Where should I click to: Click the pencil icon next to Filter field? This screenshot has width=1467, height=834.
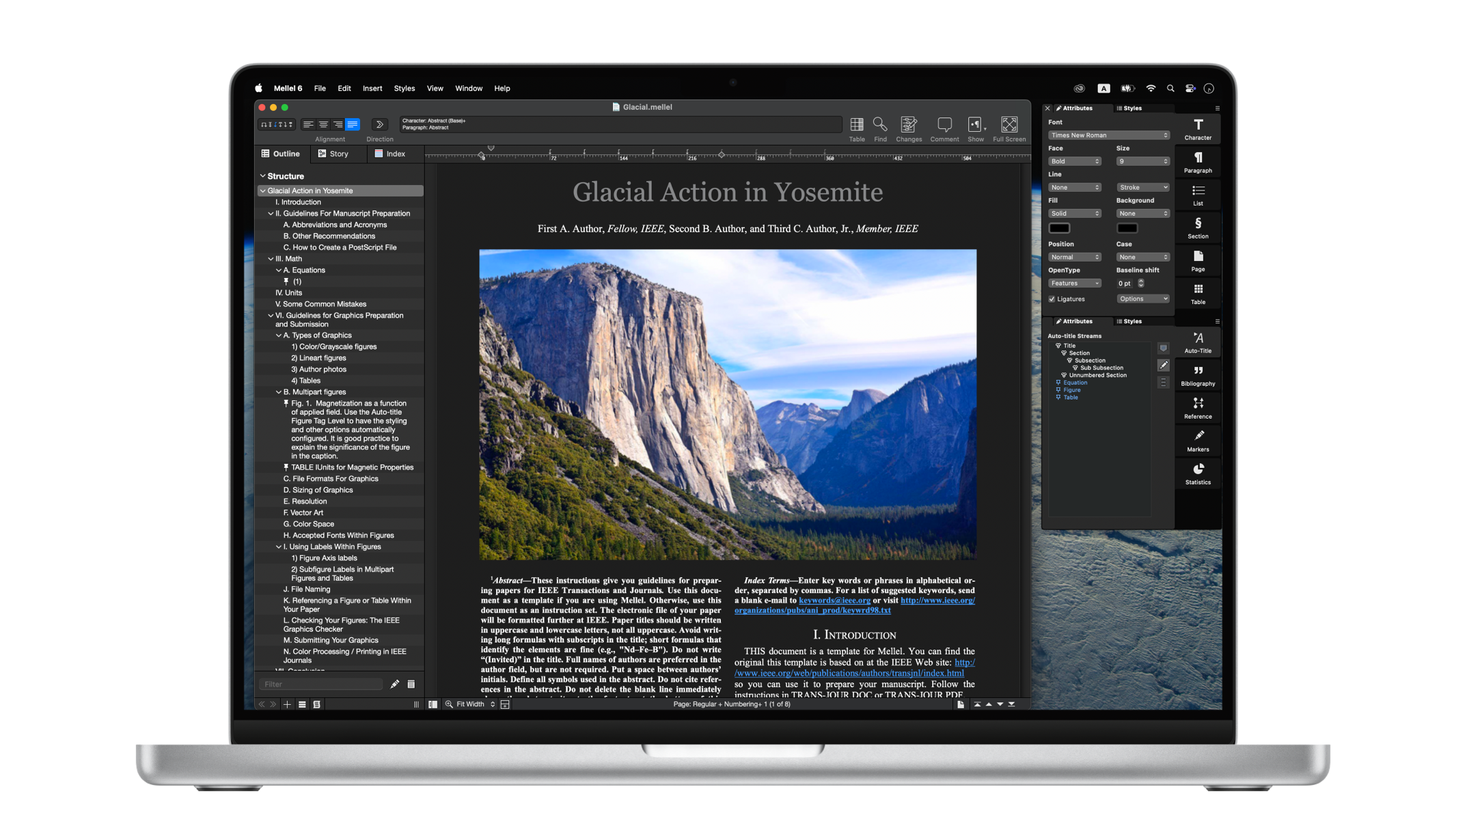[394, 684]
